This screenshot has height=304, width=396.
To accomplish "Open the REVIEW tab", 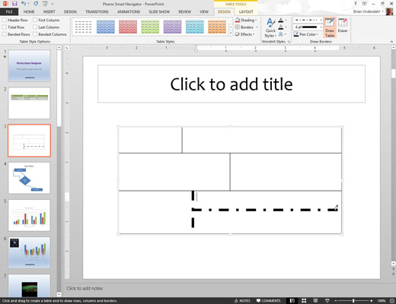I will (184, 11).
